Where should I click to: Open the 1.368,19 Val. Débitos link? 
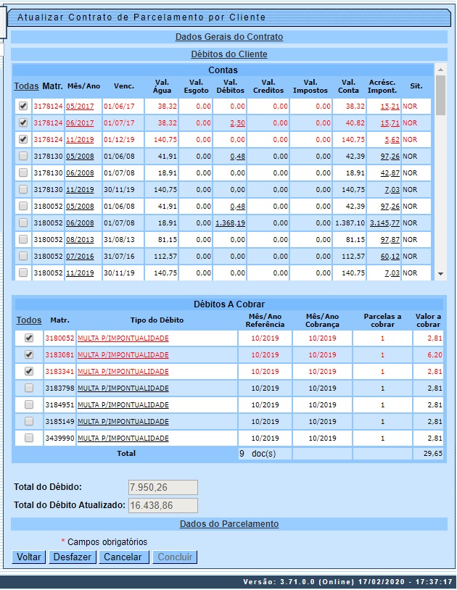click(230, 223)
